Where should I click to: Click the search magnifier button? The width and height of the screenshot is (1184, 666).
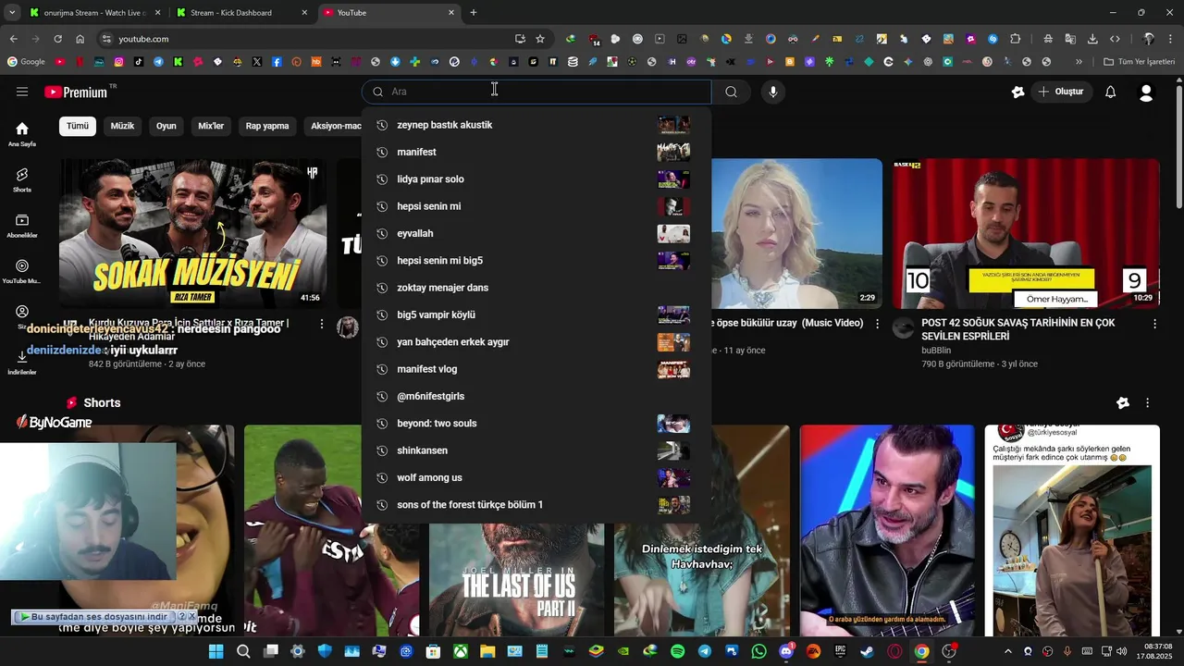(x=731, y=92)
